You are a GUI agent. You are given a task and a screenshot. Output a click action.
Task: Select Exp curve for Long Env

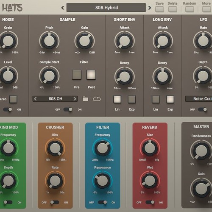point(170,99)
